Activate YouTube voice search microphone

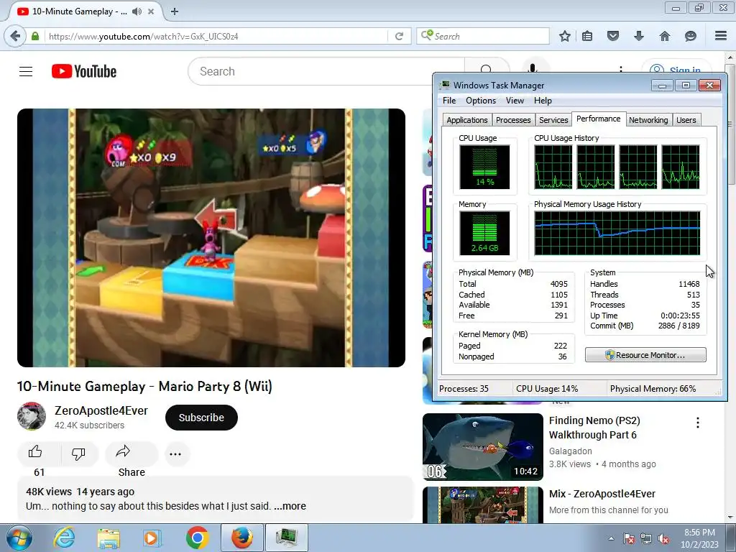533,69
